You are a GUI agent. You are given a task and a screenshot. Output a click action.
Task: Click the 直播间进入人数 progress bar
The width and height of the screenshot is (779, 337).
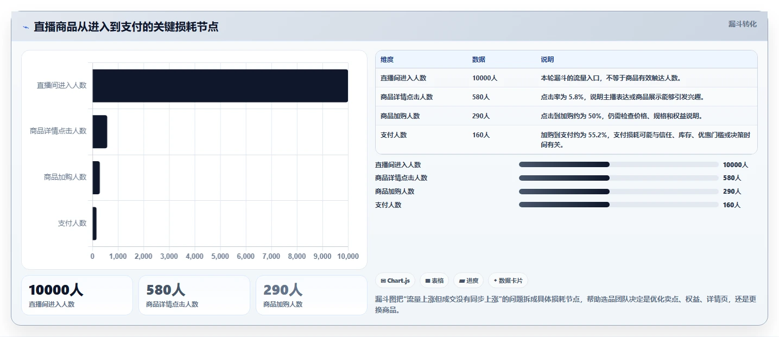pos(619,164)
